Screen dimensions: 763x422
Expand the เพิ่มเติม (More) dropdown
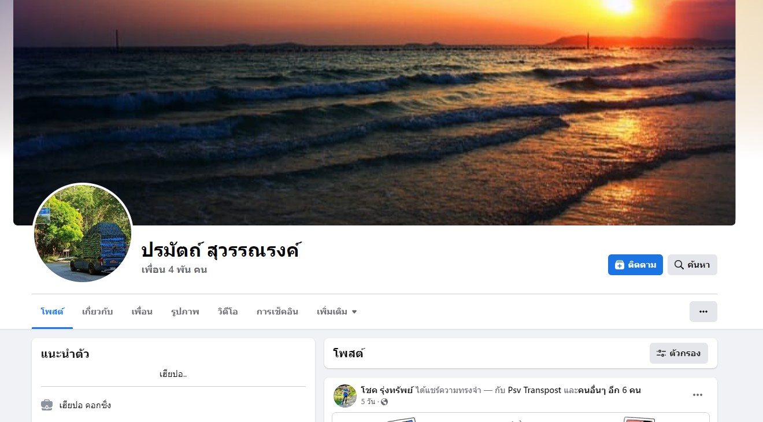tap(337, 312)
